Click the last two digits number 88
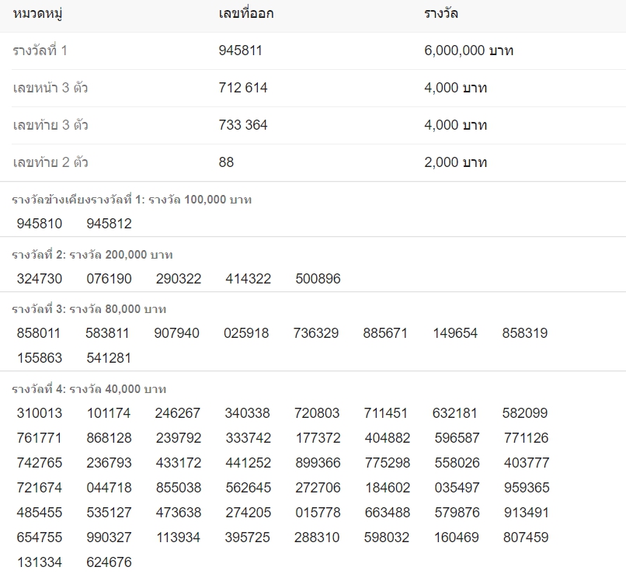The image size is (626, 574). (226, 162)
